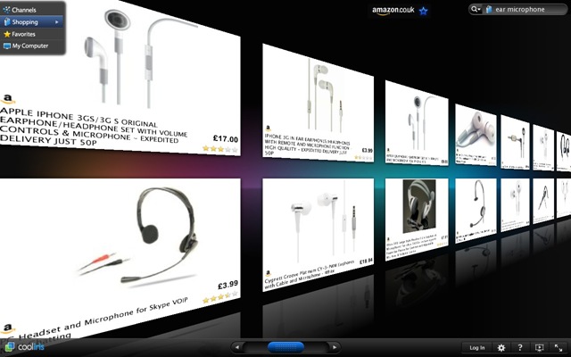This screenshot has width=571, height=357.
Task: Start slideshow with the presentation icon
Action: tap(539, 347)
